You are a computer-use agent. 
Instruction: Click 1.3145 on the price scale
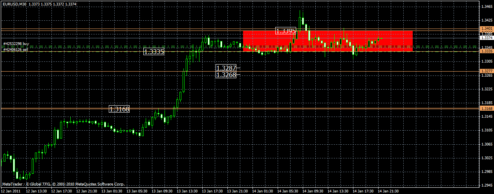pyautogui.click(x=487, y=117)
